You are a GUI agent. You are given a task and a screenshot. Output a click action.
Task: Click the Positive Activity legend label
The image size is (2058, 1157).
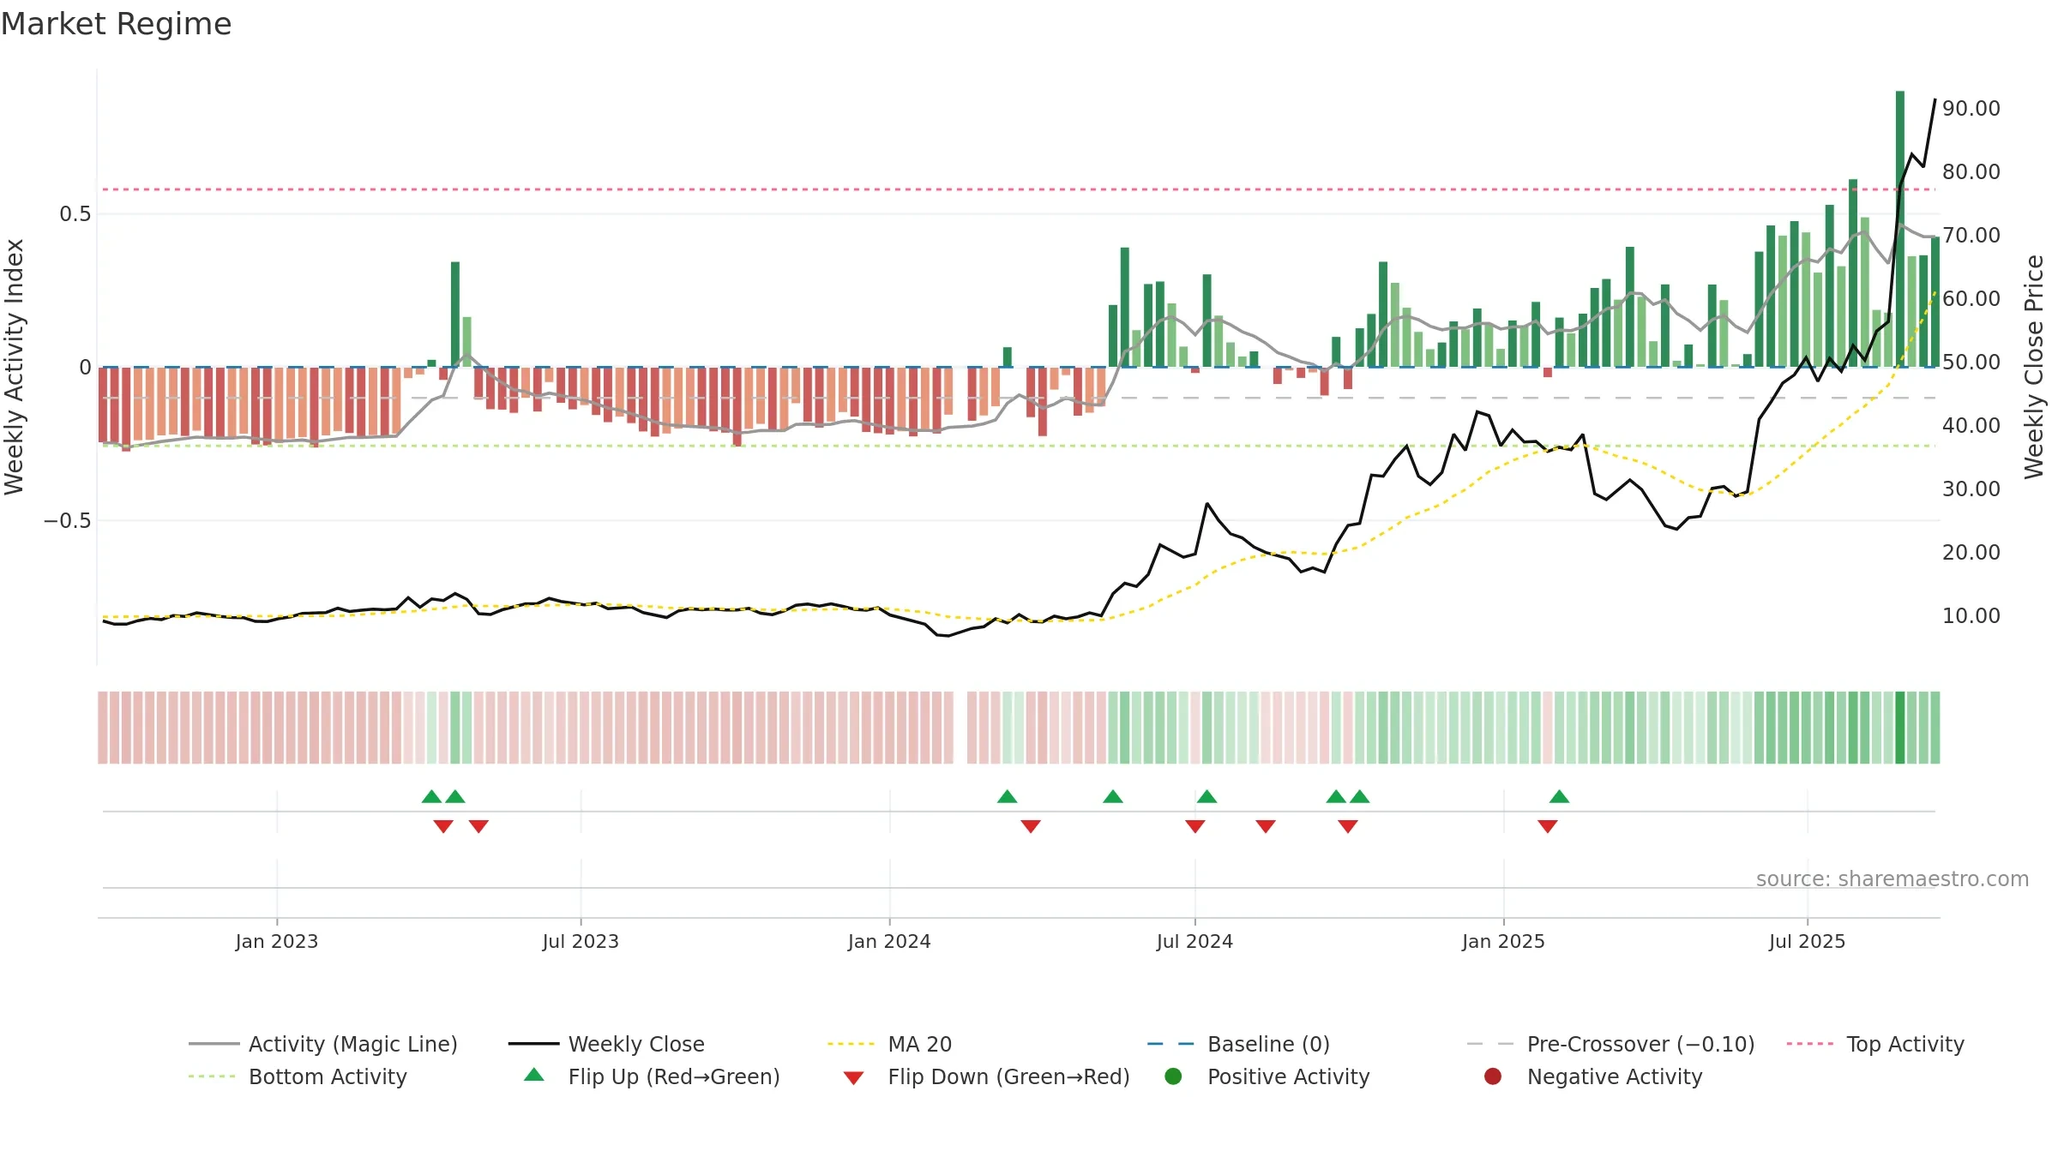[1288, 1076]
